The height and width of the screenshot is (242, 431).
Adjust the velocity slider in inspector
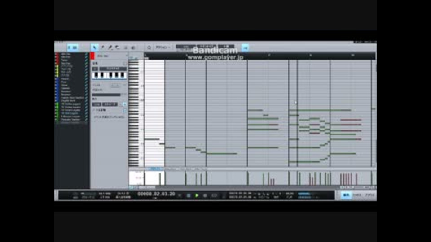point(106,95)
